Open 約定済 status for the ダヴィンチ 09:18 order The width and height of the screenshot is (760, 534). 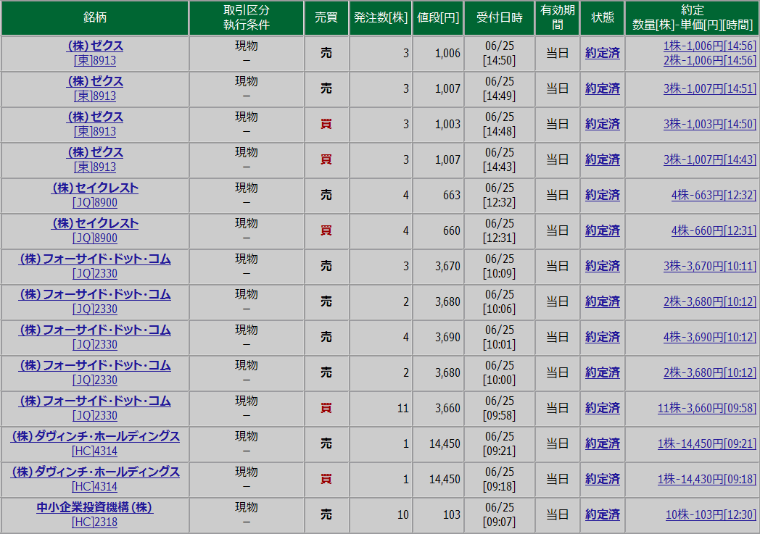(603, 479)
